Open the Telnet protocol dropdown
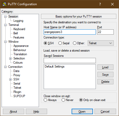 (101, 43)
